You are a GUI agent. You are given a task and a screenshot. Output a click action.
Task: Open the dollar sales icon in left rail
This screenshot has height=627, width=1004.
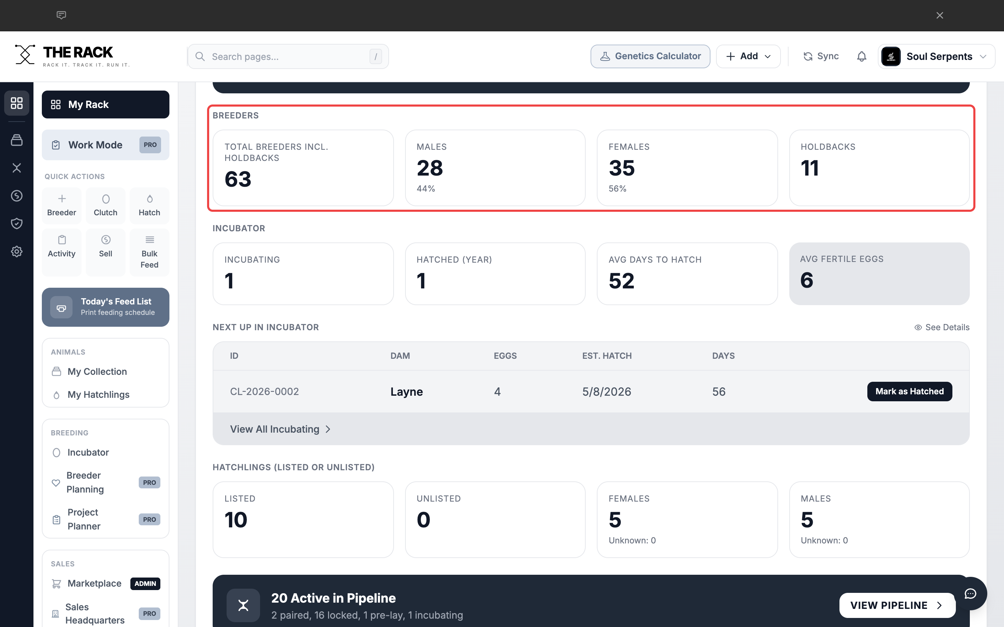click(17, 196)
